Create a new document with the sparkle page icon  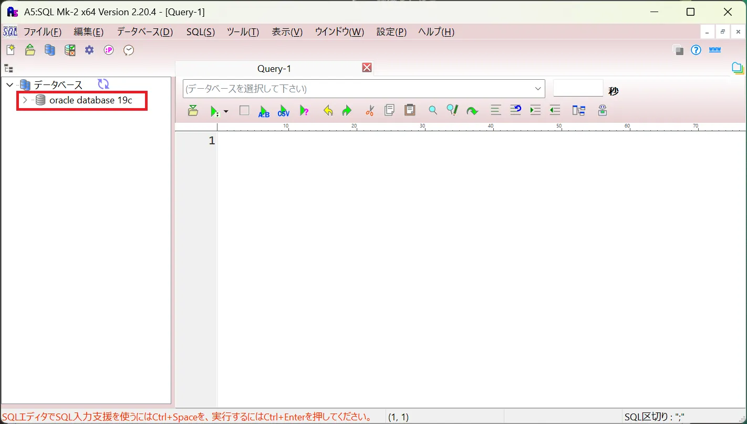tap(11, 50)
